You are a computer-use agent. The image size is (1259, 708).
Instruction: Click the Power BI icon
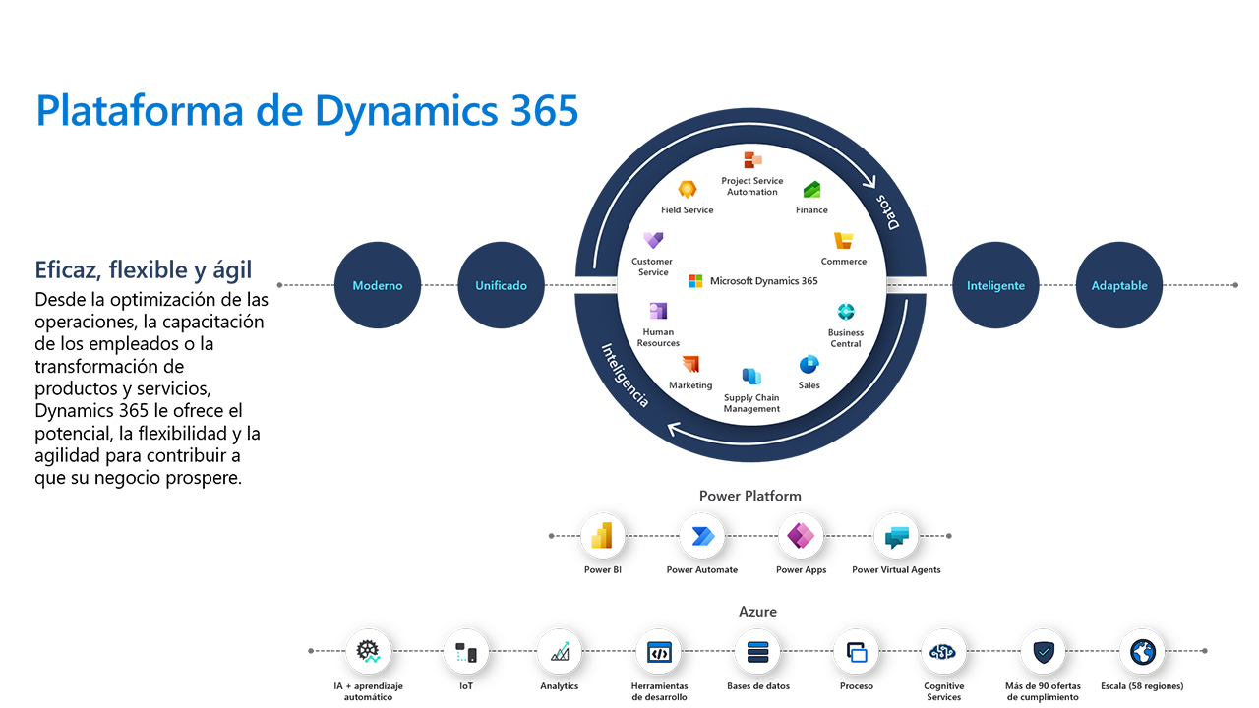click(603, 536)
